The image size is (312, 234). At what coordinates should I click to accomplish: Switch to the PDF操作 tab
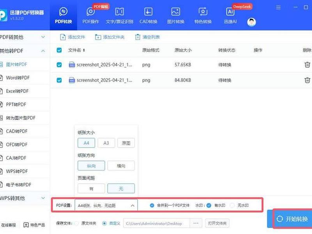pyautogui.click(x=91, y=16)
